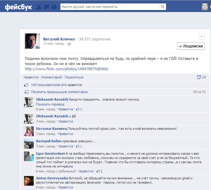Screen dimensions: 211x190
Task: Click с мобильный link on Egor's comment
Action: coord(66,171)
